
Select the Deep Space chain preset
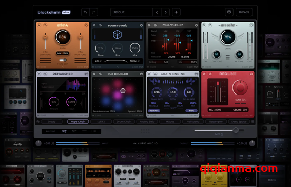(239, 122)
